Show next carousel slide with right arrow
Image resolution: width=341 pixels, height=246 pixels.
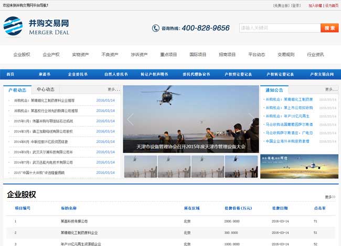click(x=252, y=119)
